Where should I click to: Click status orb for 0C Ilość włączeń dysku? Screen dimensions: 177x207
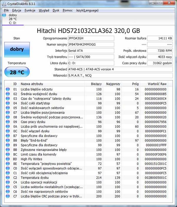[8, 131]
